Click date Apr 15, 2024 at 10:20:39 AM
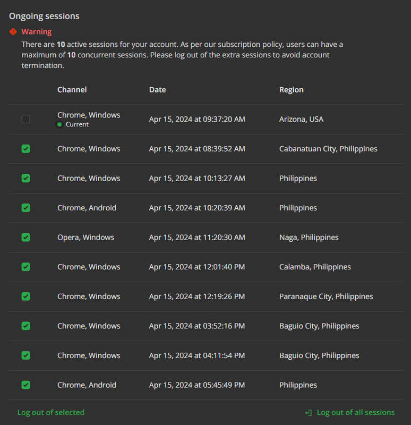411x425 pixels. point(197,208)
